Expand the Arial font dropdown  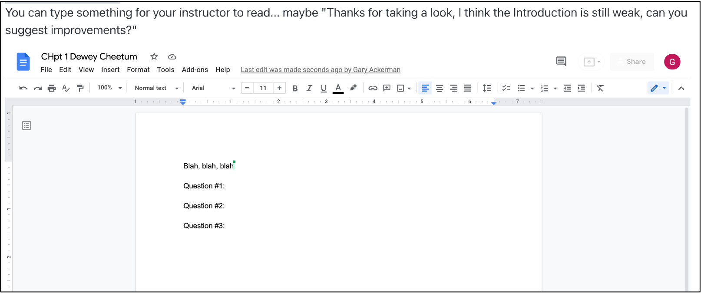(x=213, y=88)
